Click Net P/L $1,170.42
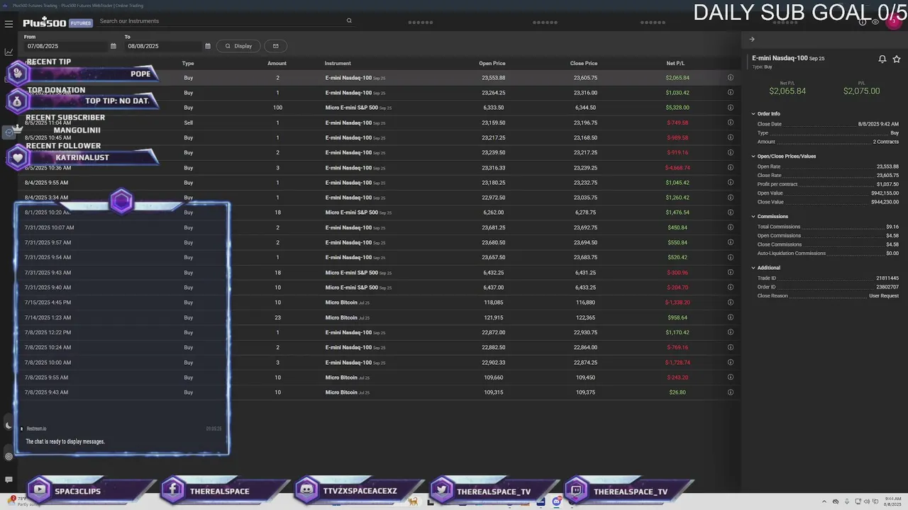The width and height of the screenshot is (908, 510). click(677, 332)
